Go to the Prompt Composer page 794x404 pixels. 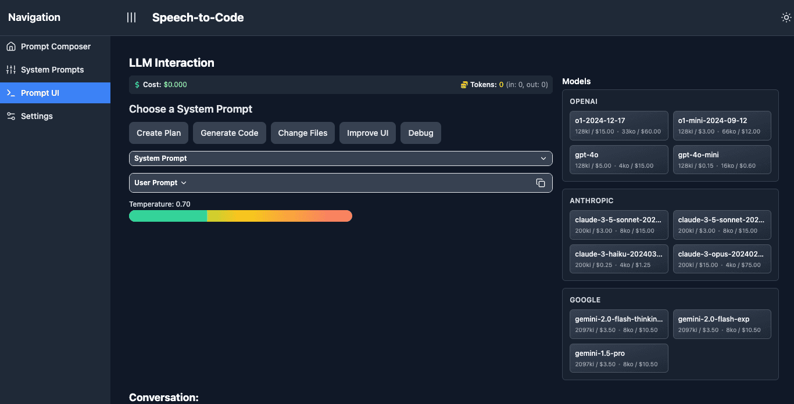pyautogui.click(x=56, y=46)
